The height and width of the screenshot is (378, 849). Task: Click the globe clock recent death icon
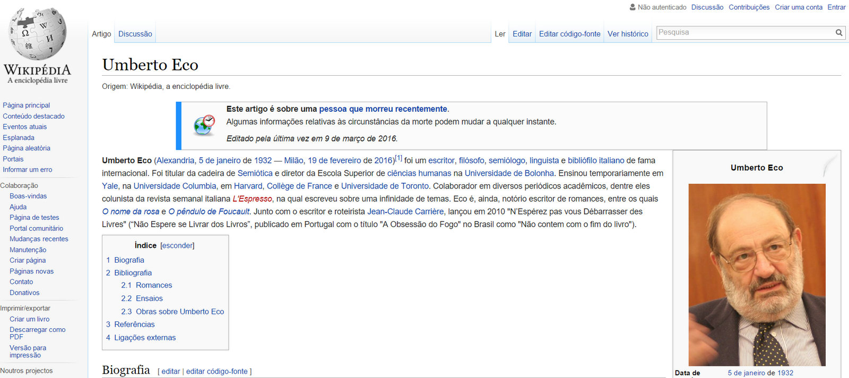pos(204,125)
